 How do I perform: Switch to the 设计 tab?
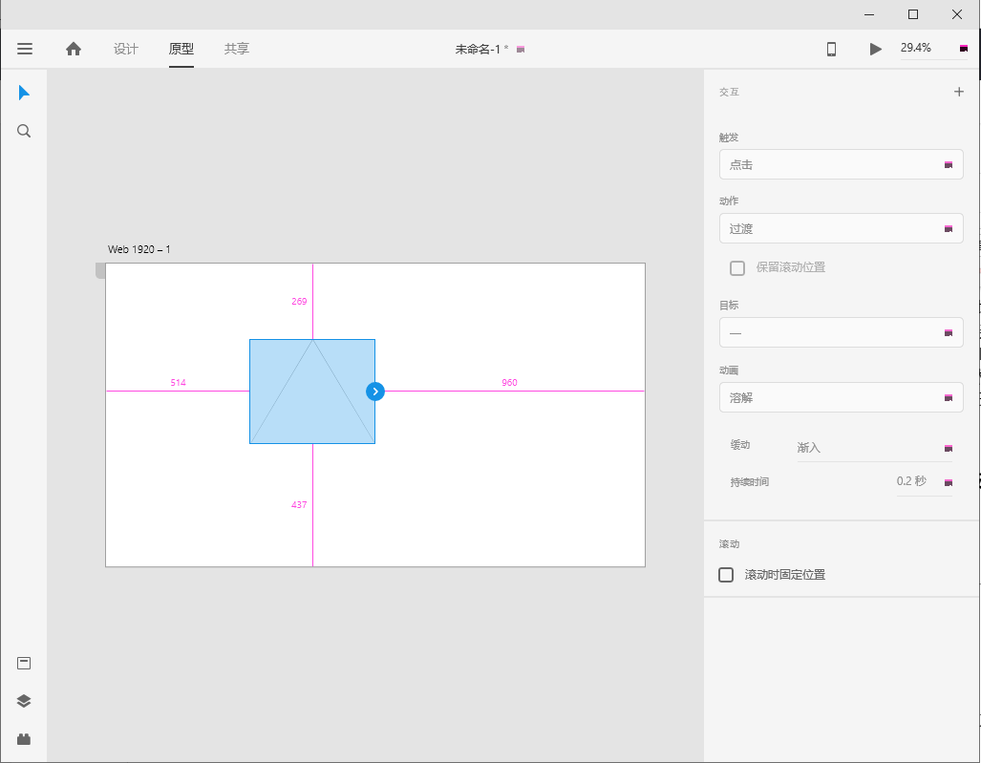(126, 48)
